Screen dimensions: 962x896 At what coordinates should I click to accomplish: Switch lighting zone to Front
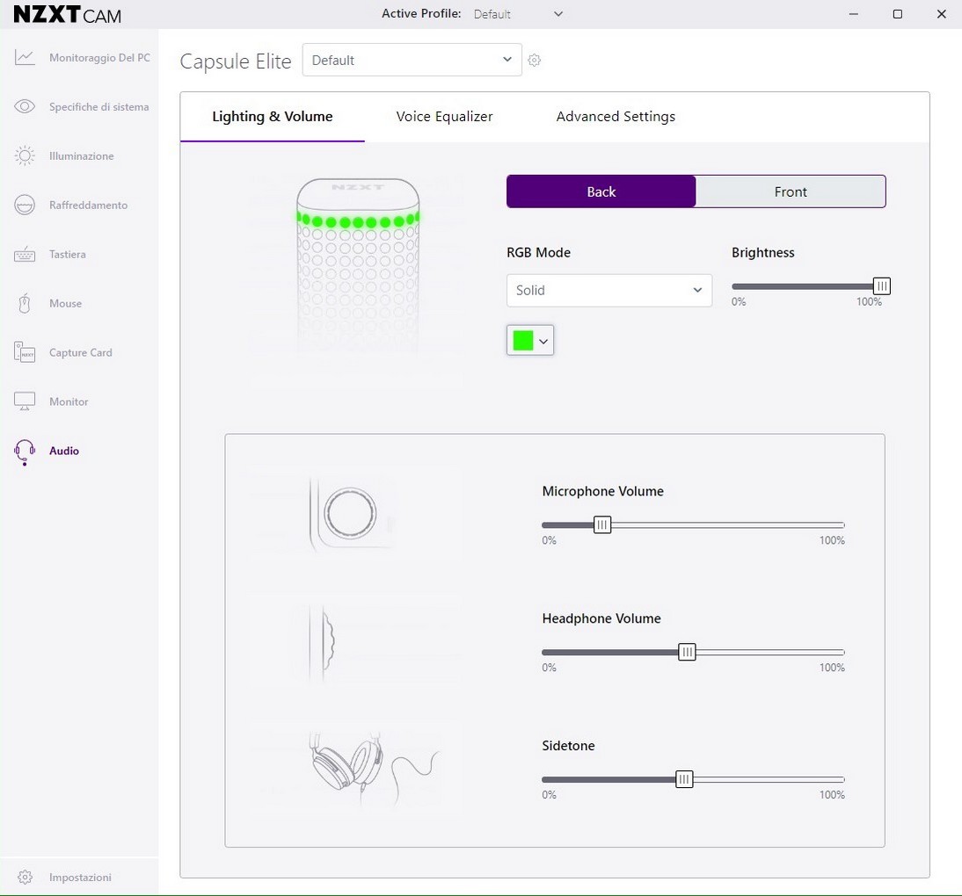coord(791,191)
